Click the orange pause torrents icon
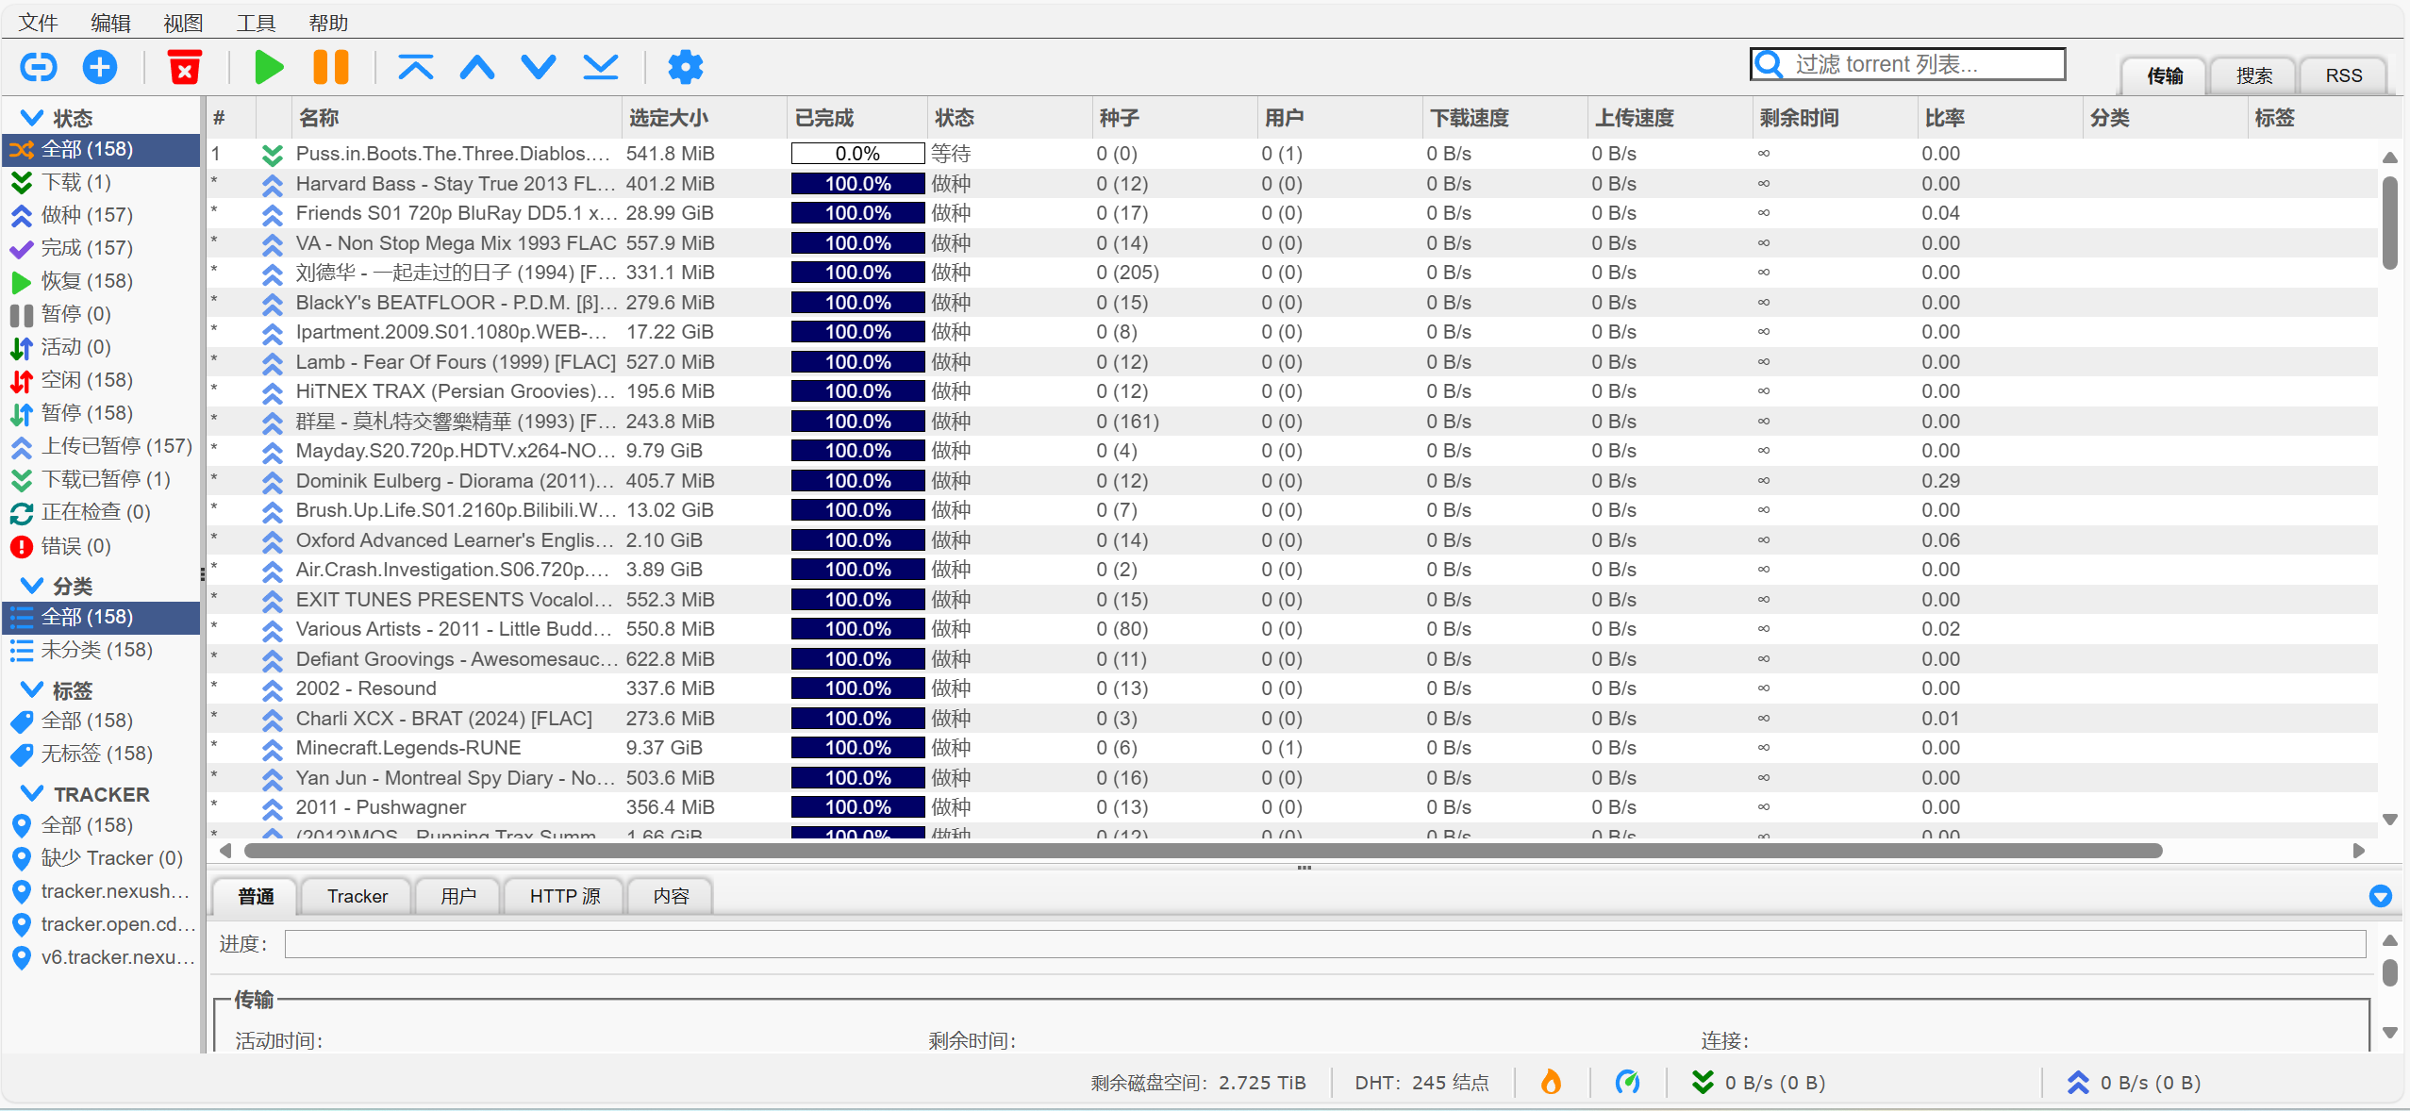 coord(330,67)
